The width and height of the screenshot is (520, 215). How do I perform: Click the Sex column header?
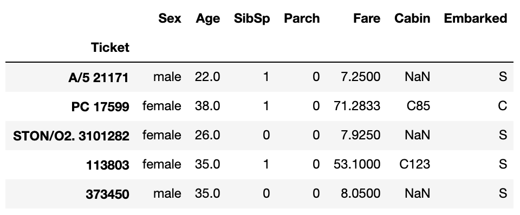pos(170,18)
